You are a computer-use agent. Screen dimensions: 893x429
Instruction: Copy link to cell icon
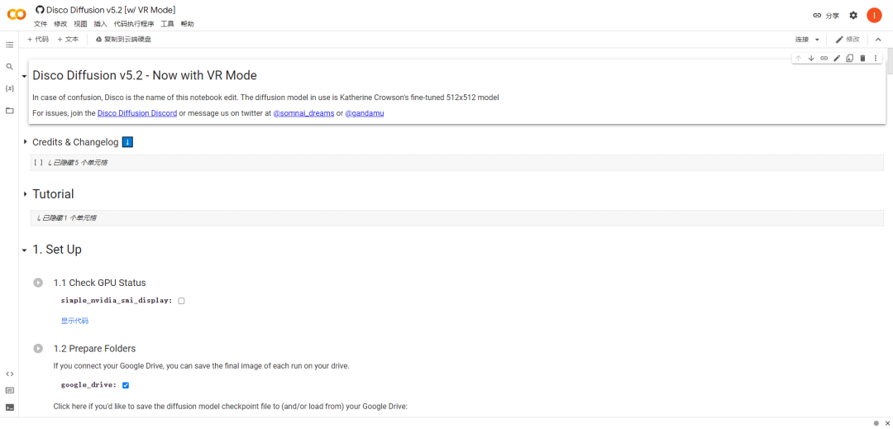[x=824, y=58]
